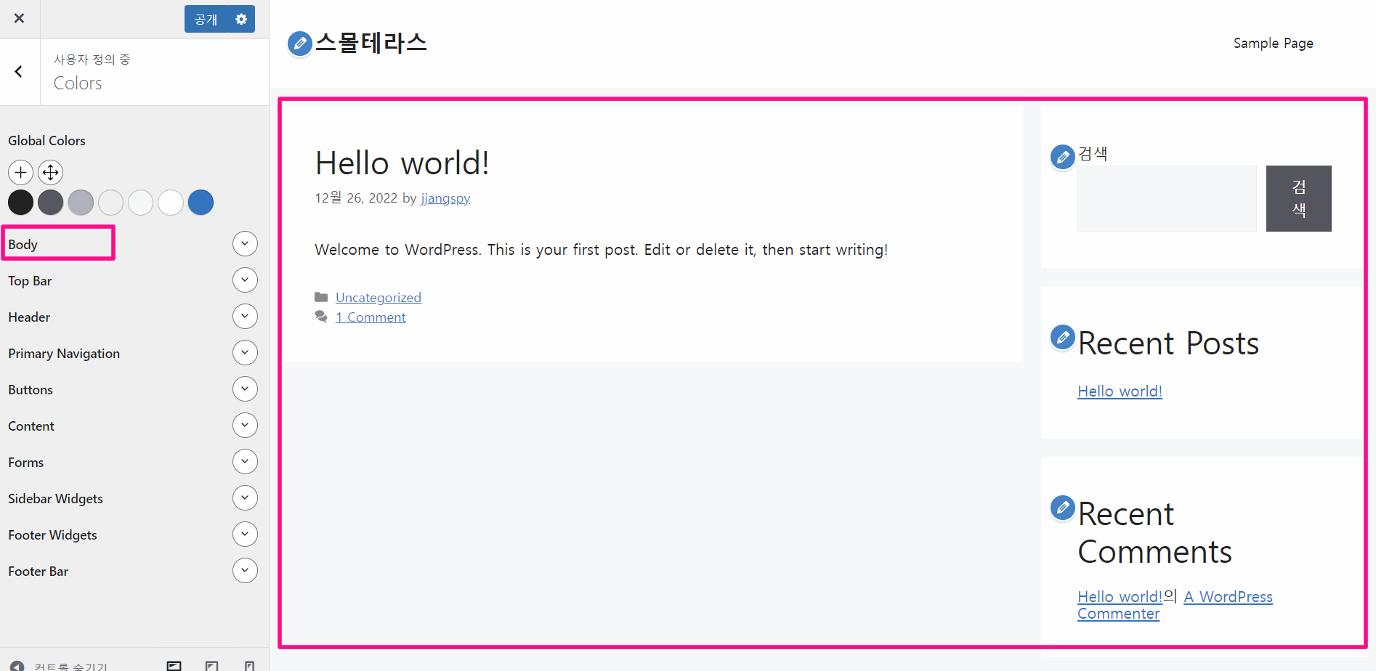The height and width of the screenshot is (671, 1376).
Task: Switch to desktop preview icon
Action: coord(174,665)
